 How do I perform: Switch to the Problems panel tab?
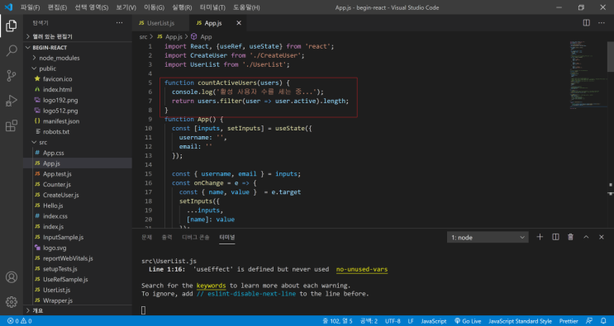[x=146, y=237]
